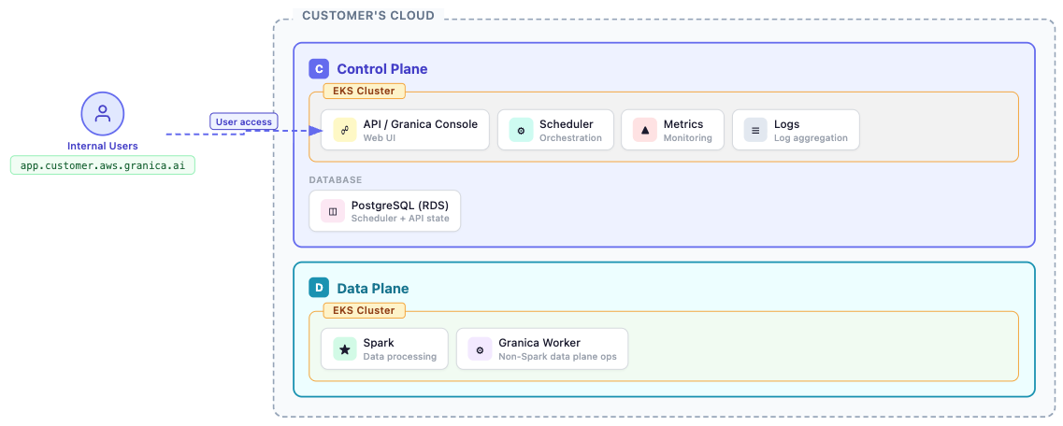Screen dimensions: 1063x426
Task: Click the CUSTOMER'S CLOUD heading
Action: point(368,16)
